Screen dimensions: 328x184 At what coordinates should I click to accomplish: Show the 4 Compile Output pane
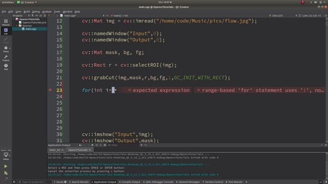click(x=130, y=182)
